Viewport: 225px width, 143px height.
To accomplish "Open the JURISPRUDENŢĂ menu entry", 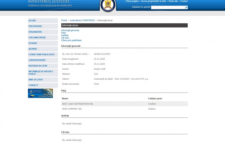I will (37, 60).
